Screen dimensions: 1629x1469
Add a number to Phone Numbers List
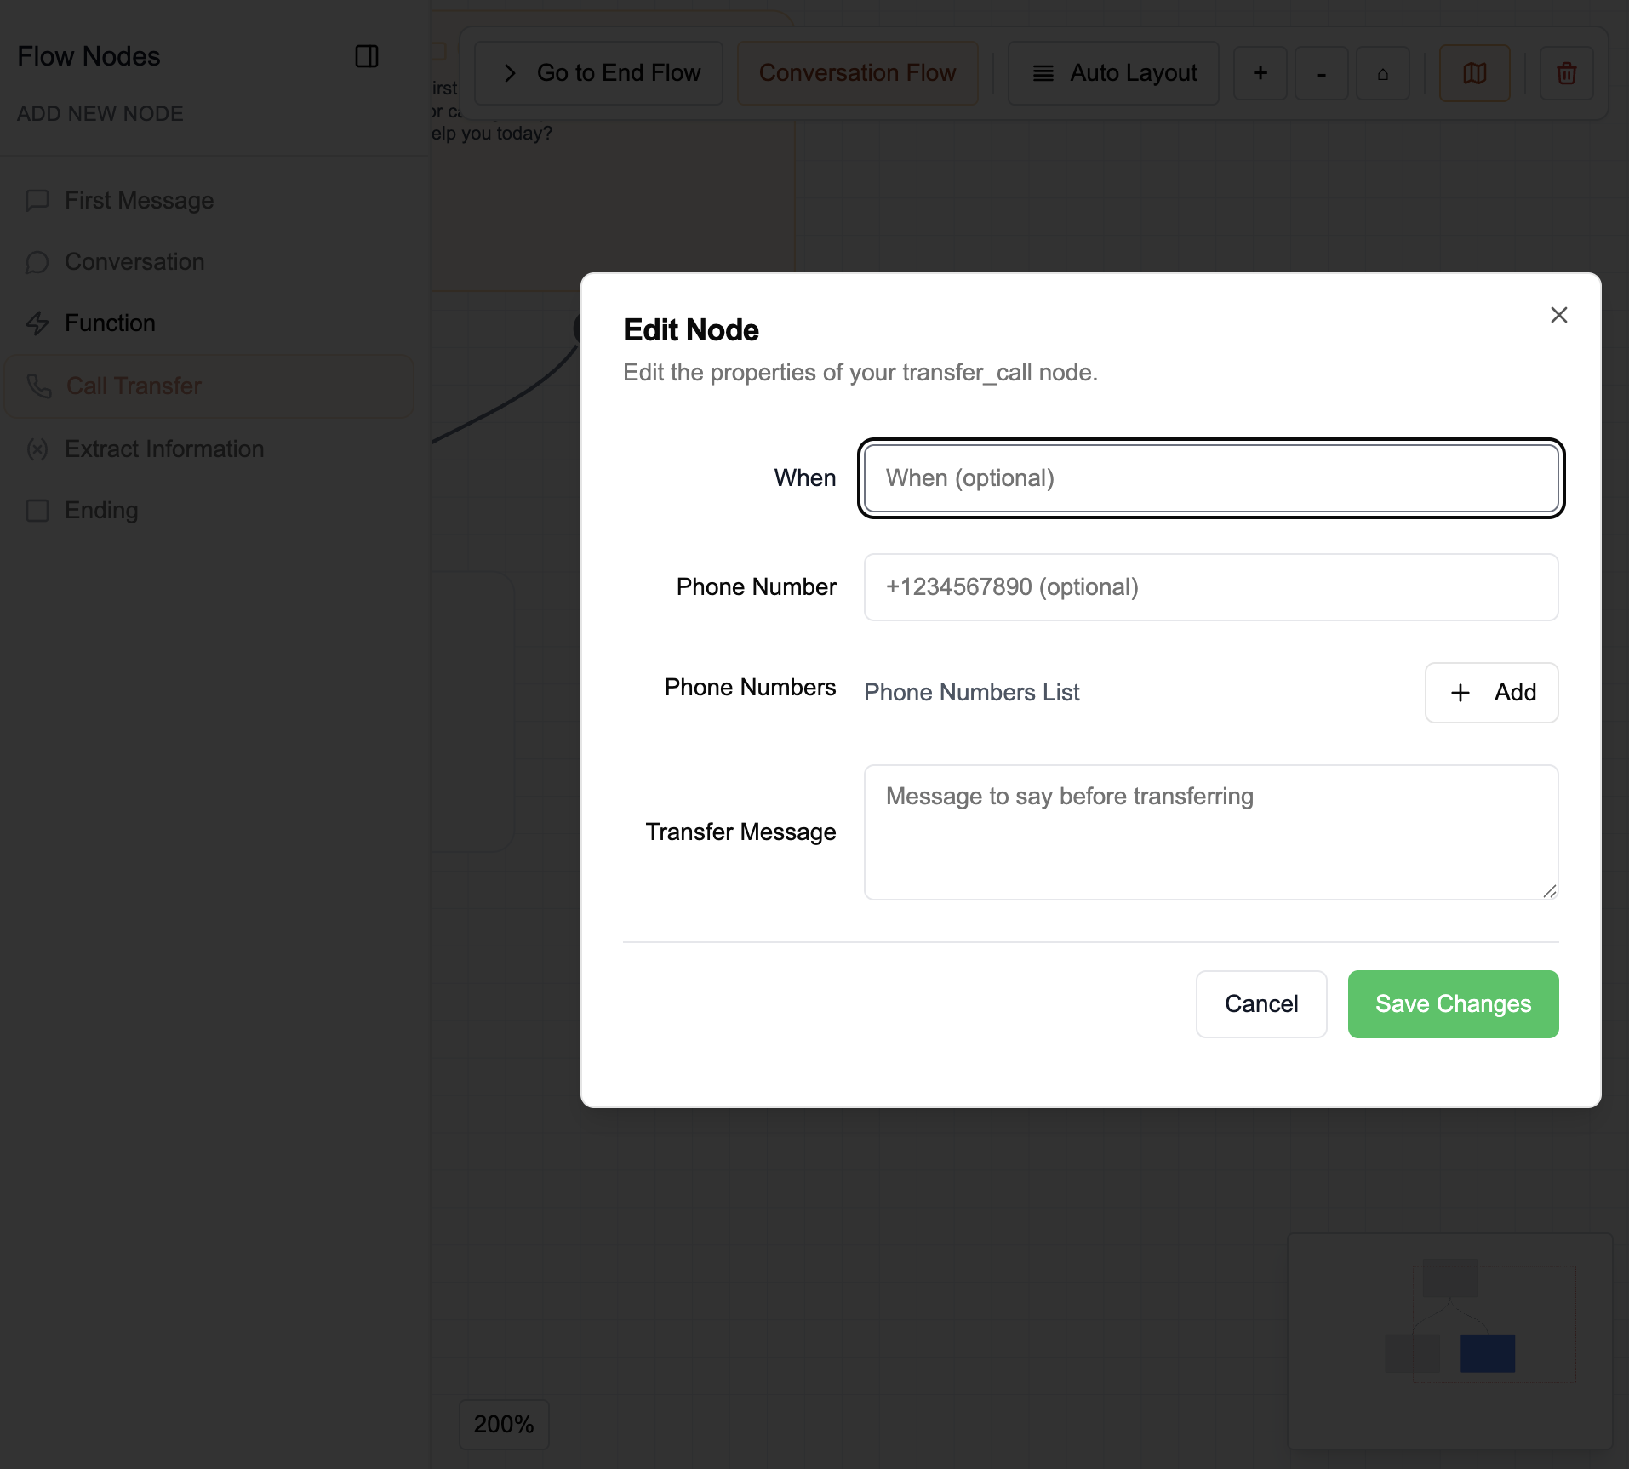(x=1491, y=693)
